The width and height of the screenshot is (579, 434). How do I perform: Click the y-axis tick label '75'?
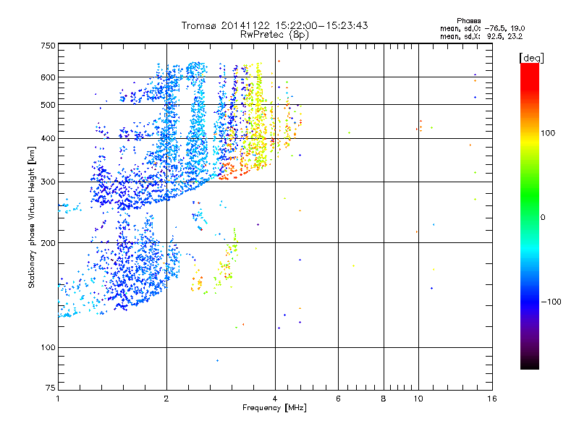point(51,388)
